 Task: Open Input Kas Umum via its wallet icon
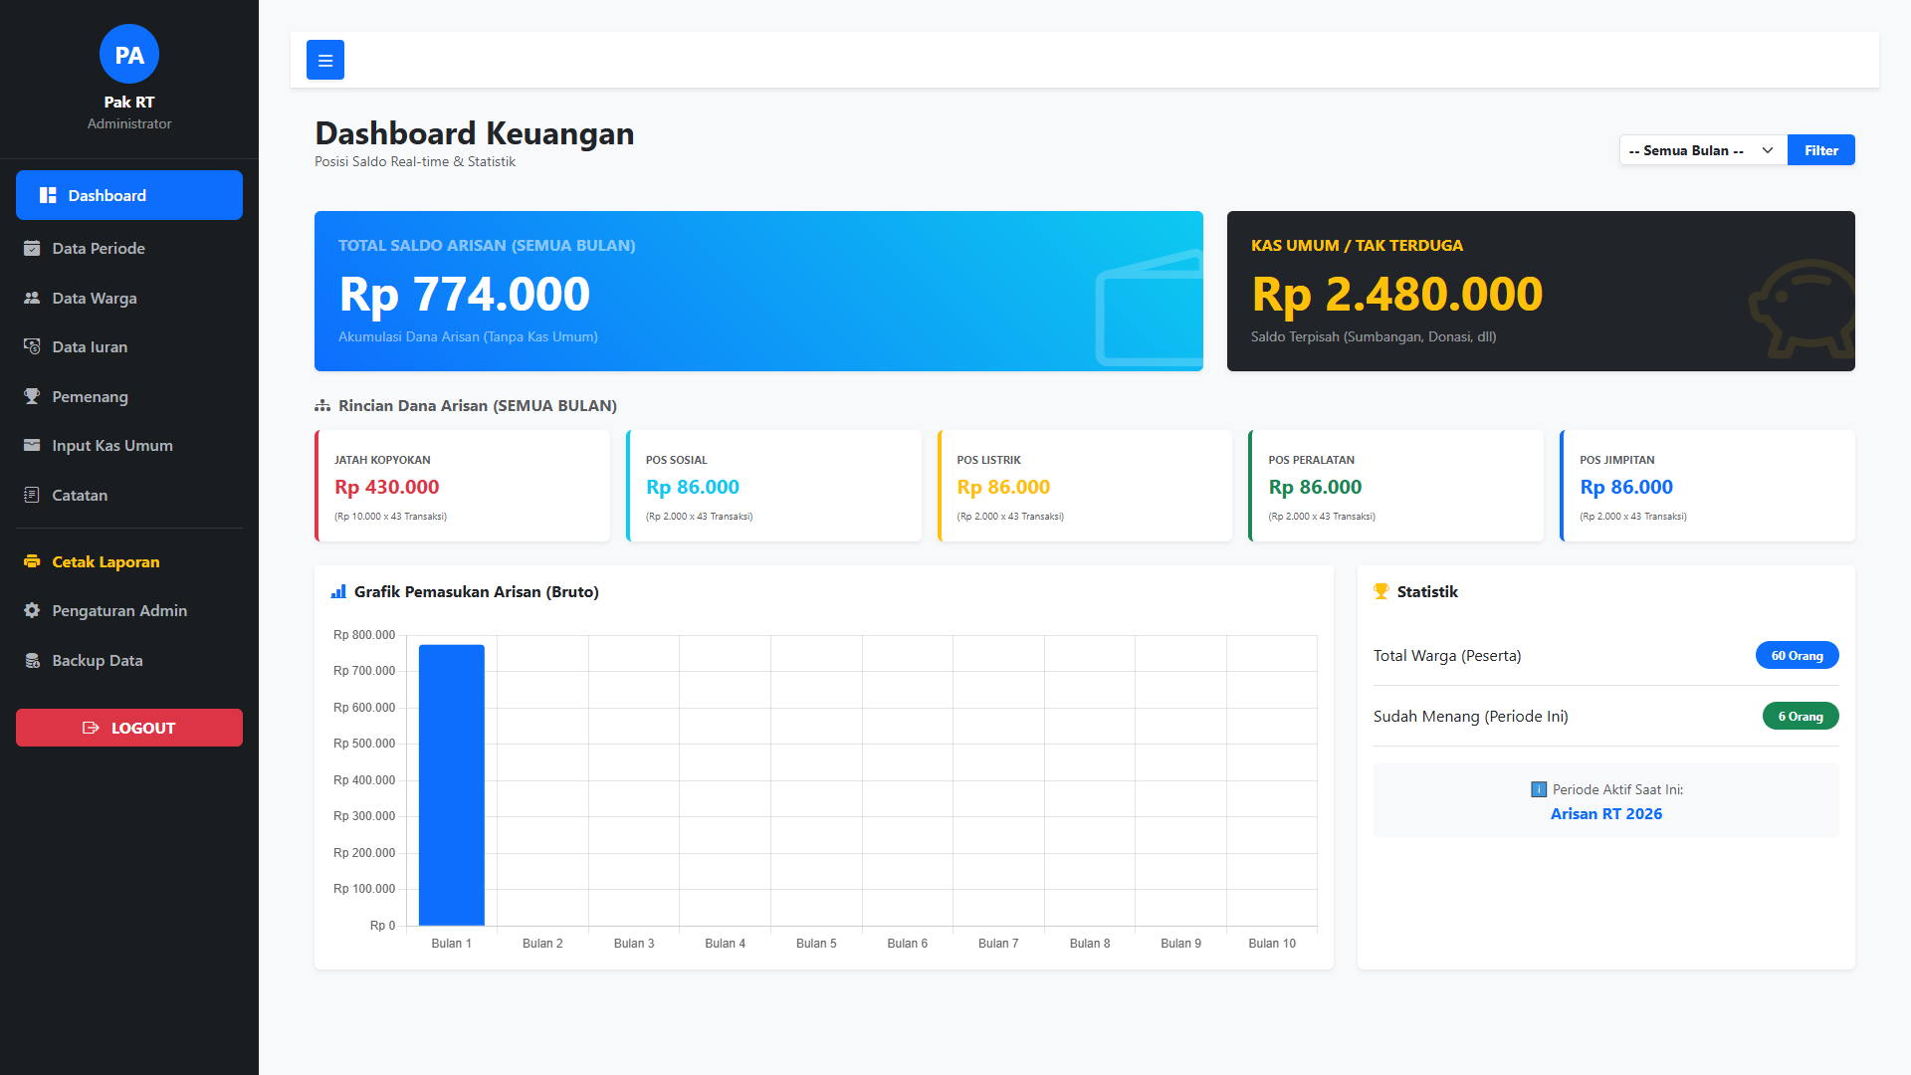click(32, 445)
